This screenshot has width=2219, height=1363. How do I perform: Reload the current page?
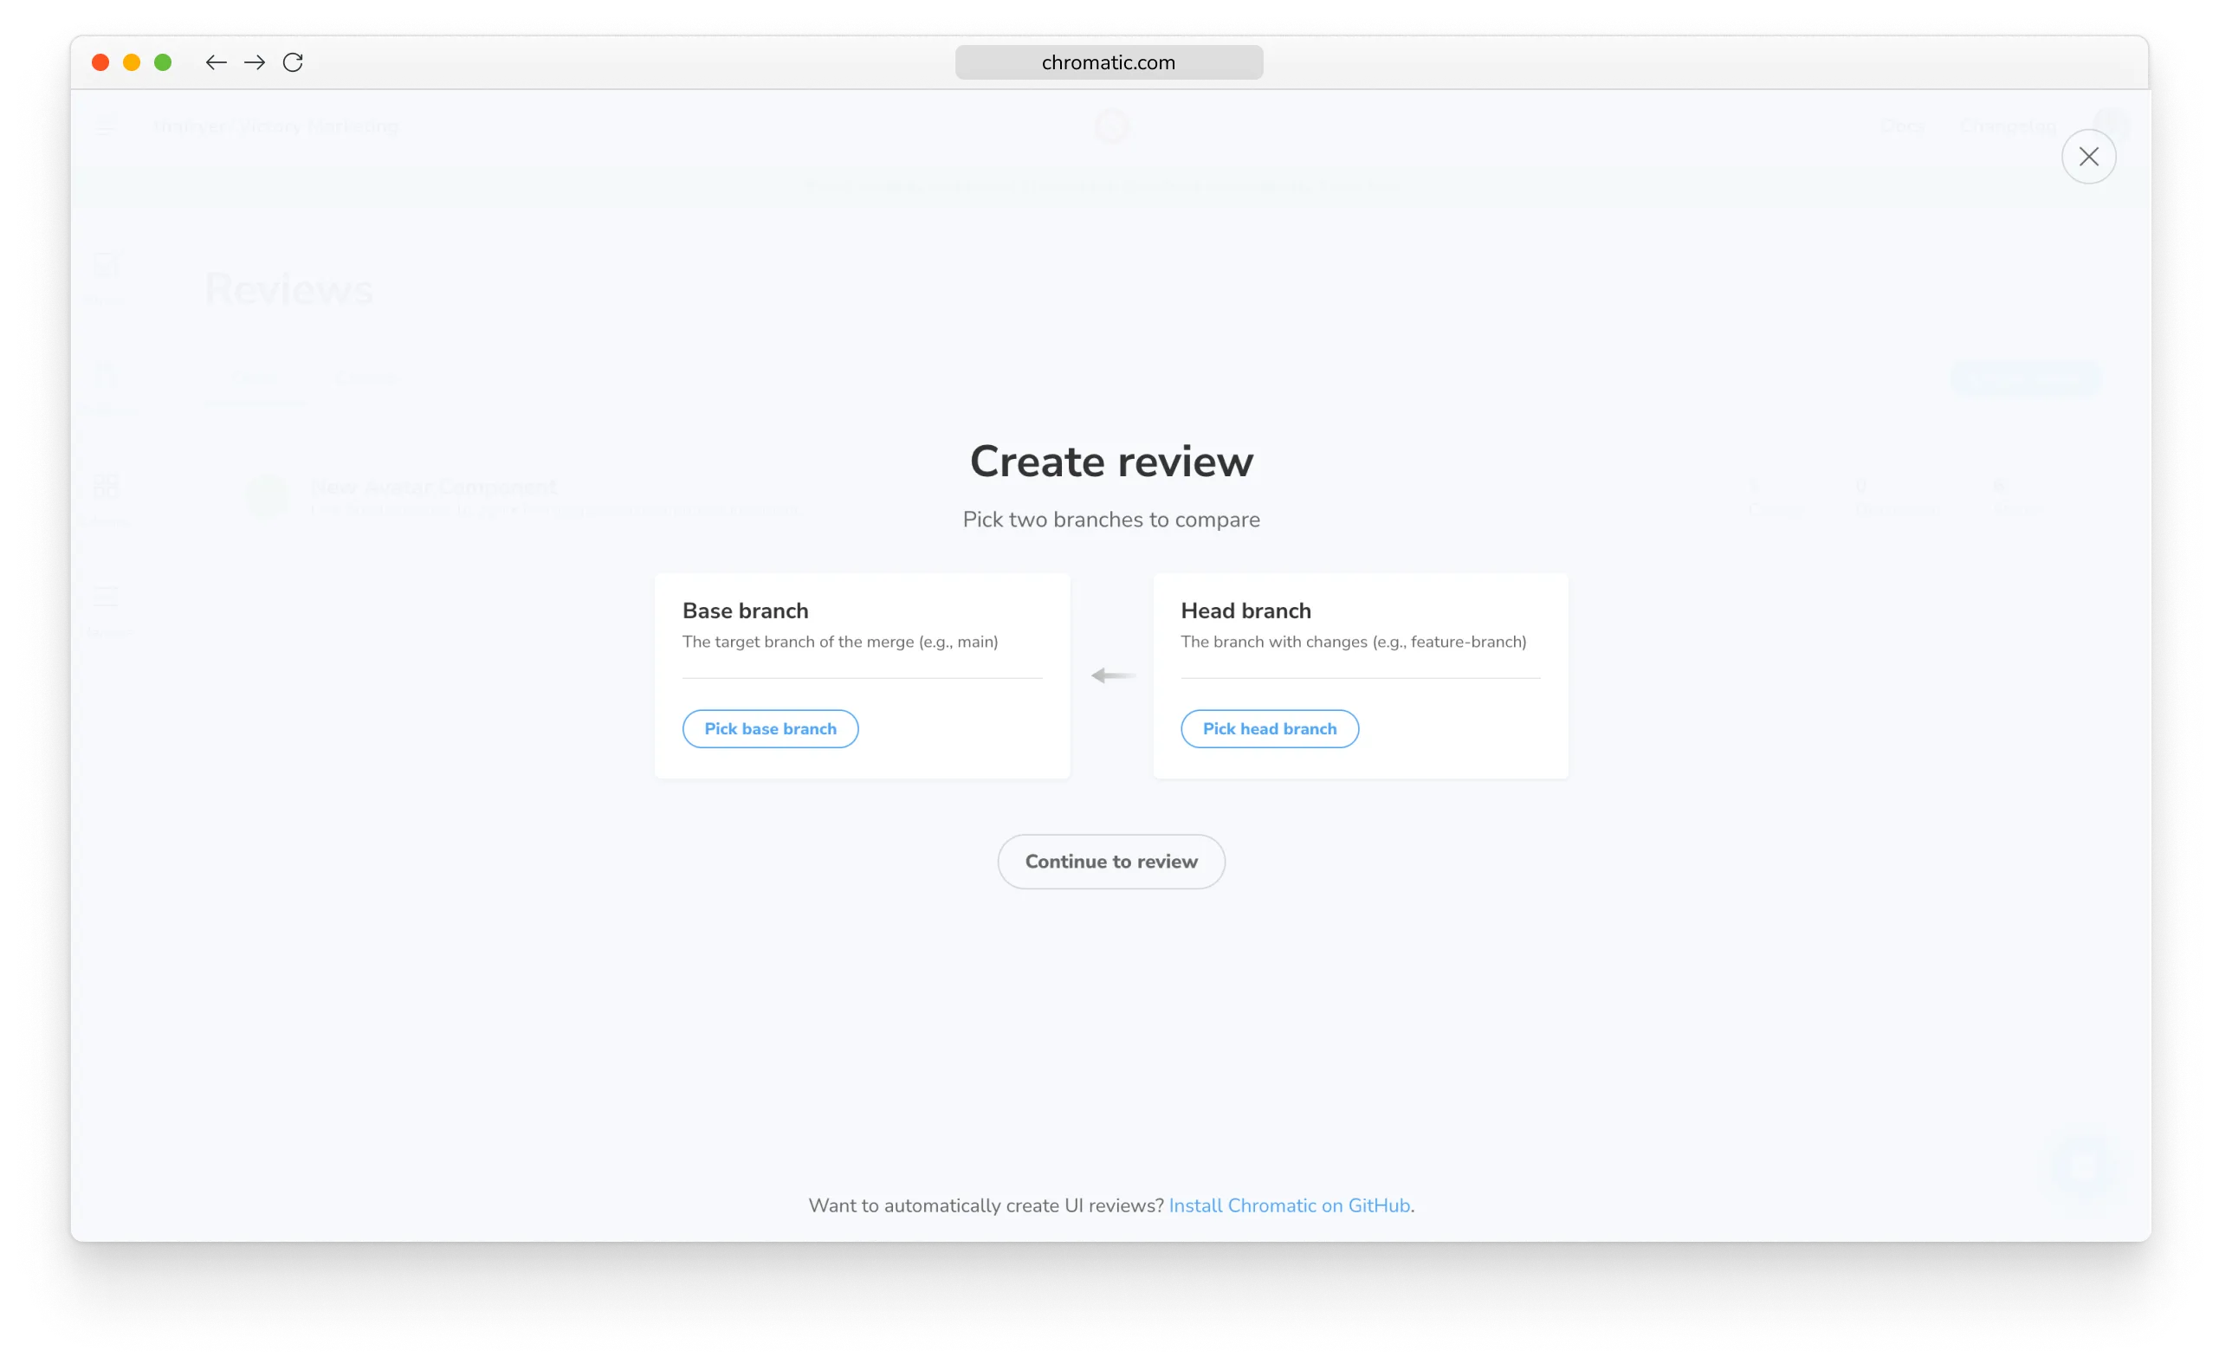pos(293,62)
